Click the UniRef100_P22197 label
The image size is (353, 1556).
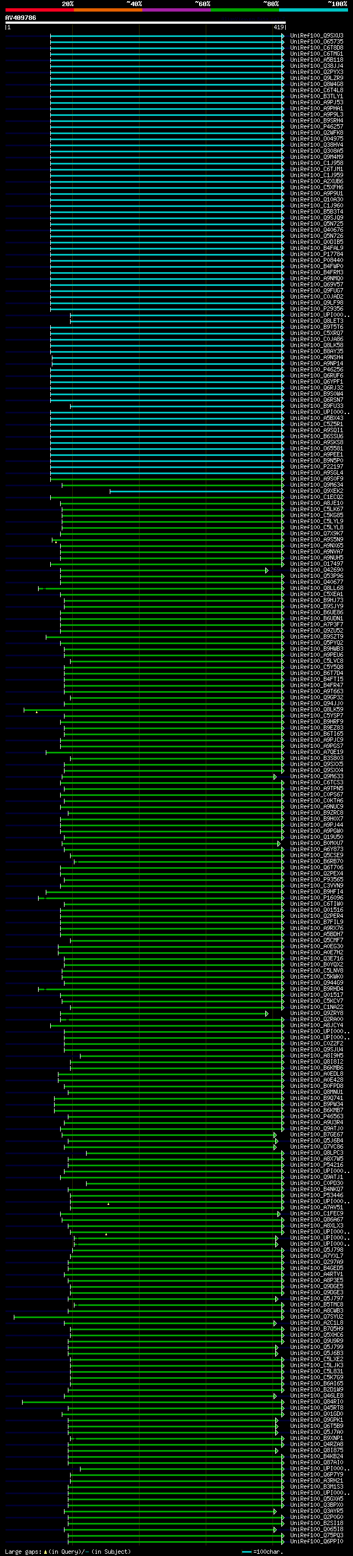317,466
